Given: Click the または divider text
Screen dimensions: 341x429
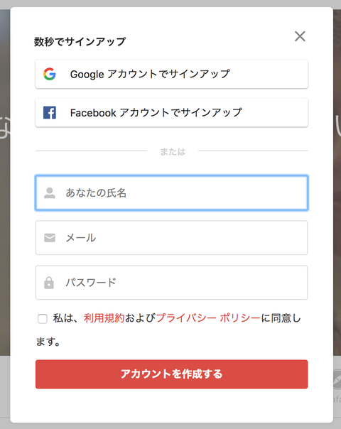Looking at the screenshot, I should pos(173,151).
